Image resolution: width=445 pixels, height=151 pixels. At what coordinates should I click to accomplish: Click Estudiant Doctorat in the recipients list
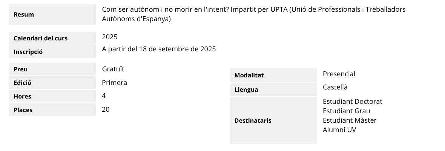[x=353, y=102]
